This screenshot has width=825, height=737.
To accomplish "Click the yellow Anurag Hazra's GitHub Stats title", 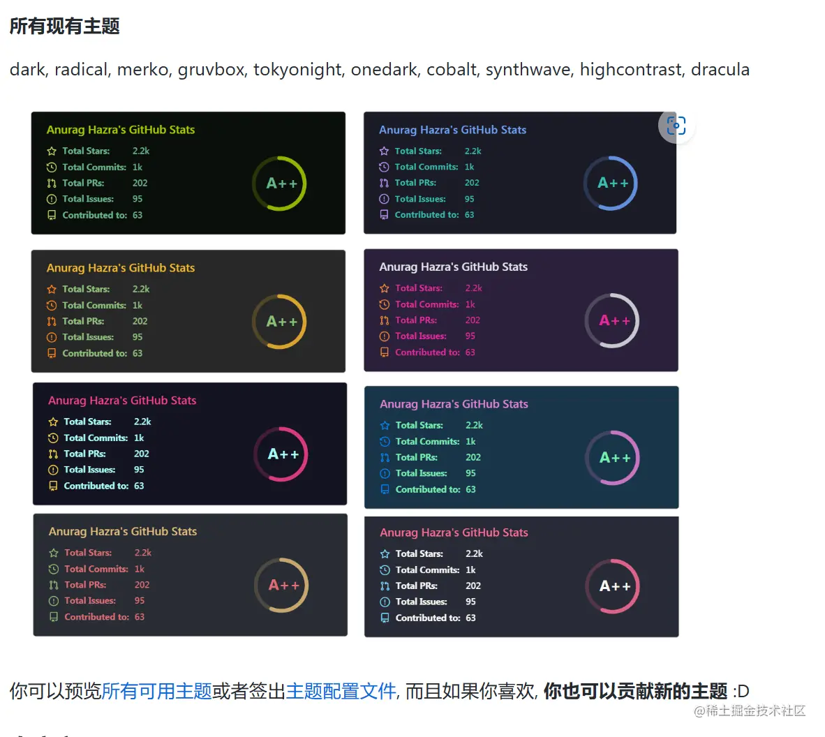I will tap(121, 268).
